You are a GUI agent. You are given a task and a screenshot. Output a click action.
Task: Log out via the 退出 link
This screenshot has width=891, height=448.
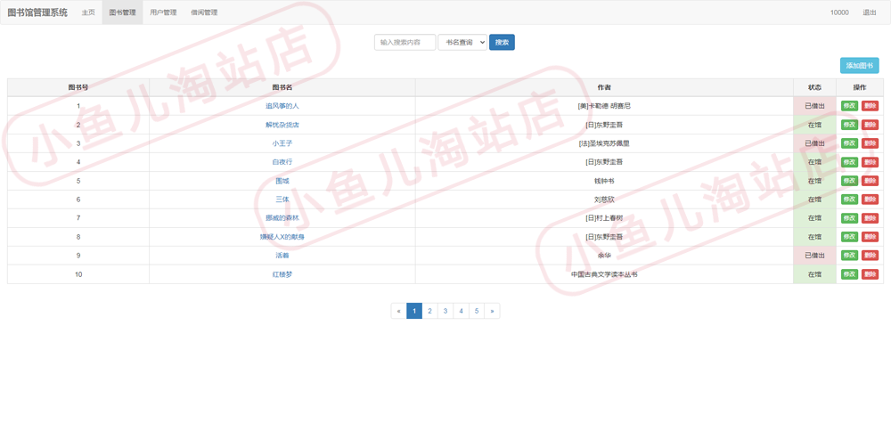pos(870,12)
